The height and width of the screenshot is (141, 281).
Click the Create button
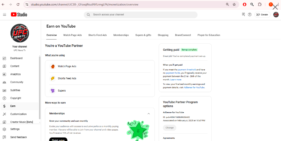click(262, 15)
